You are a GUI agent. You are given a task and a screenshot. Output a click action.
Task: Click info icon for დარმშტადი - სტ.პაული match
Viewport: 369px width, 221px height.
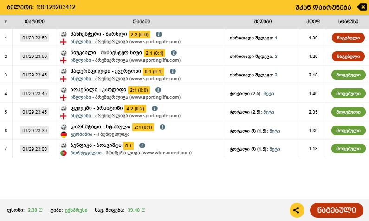pos(162,127)
